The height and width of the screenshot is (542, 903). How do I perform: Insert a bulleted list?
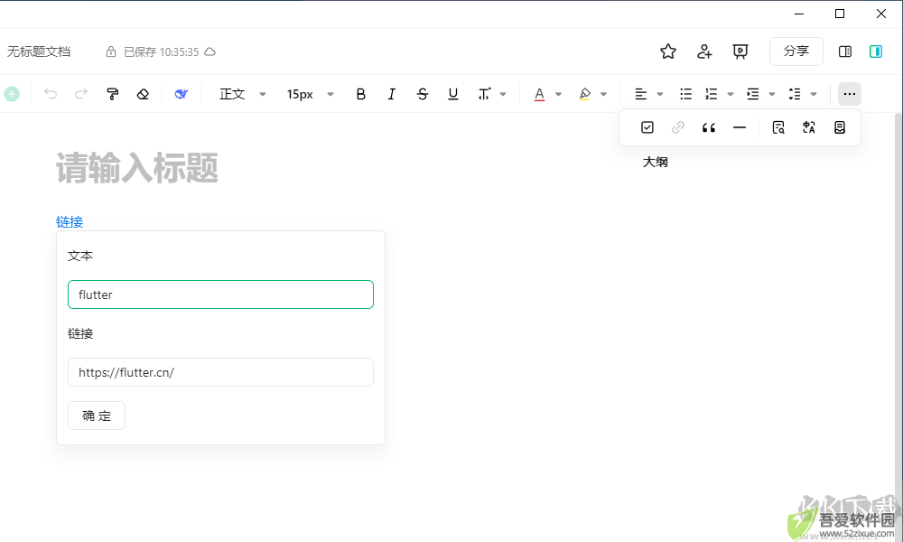tap(686, 94)
